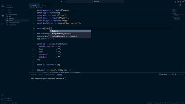Open the Search view in activity bar
Screen dimensions: 185x104
[2, 10]
